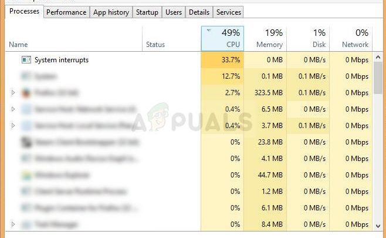Screen dimensions: 386x238
Task: Expand the Service Host Network Service group
Action: pos(13,109)
